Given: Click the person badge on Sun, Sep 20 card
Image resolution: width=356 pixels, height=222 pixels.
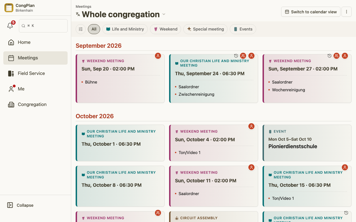Looking at the screenshot, I should (x=158, y=56).
